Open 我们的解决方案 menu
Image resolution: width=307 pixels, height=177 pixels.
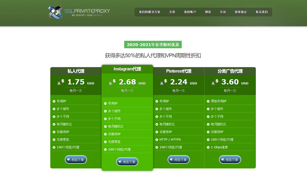pyautogui.click(x=150, y=12)
